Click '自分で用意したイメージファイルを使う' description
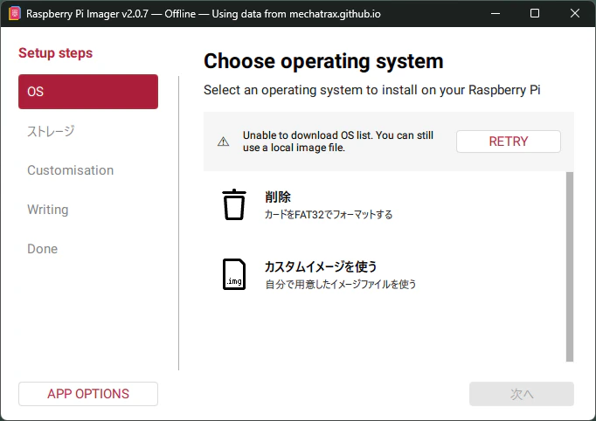Viewport: 596px width, 421px height. pyautogui.click(x=341, y=284)
